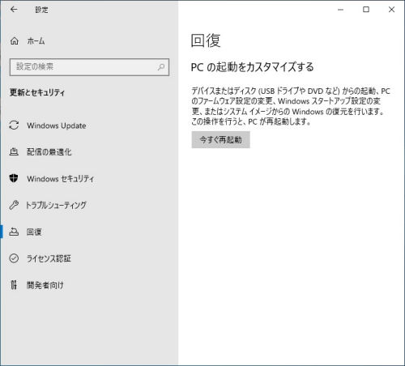Select 配信の最適化 in sidebar
Screen dimensions: 405x366
pyautogui.click(x=89, y=152)
